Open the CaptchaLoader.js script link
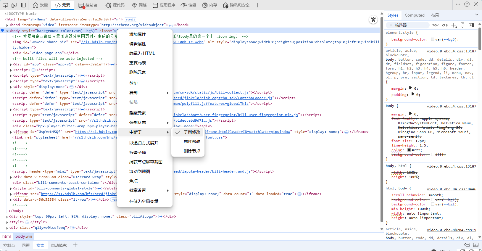Screen dimensions: 482x251 223,98
